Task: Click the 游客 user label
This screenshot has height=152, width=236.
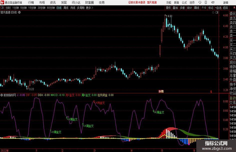Action: (226, 2)
